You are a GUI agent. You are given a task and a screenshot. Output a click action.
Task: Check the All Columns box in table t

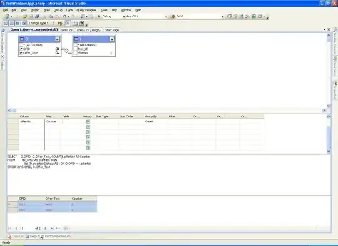tap(76, 45)
